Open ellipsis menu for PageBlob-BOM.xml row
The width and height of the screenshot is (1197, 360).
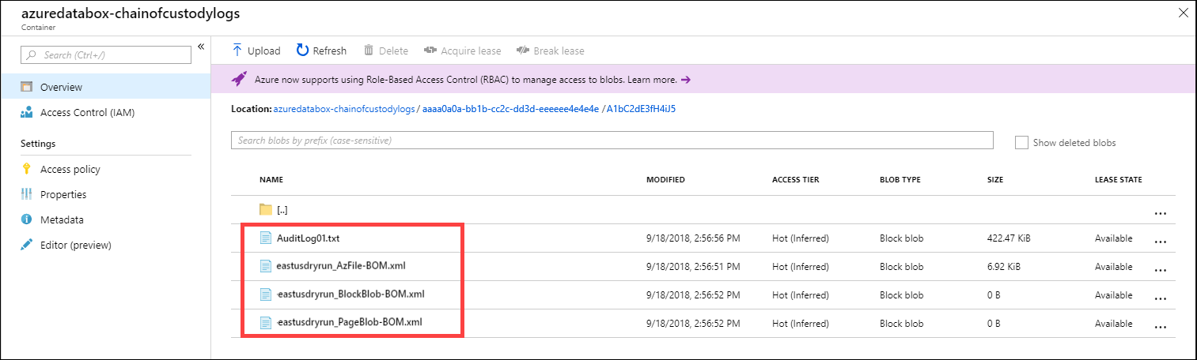[1161, 327]
